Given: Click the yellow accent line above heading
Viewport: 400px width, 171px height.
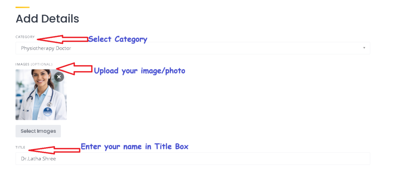Looking at the screenshot, I should pos(22,7).
